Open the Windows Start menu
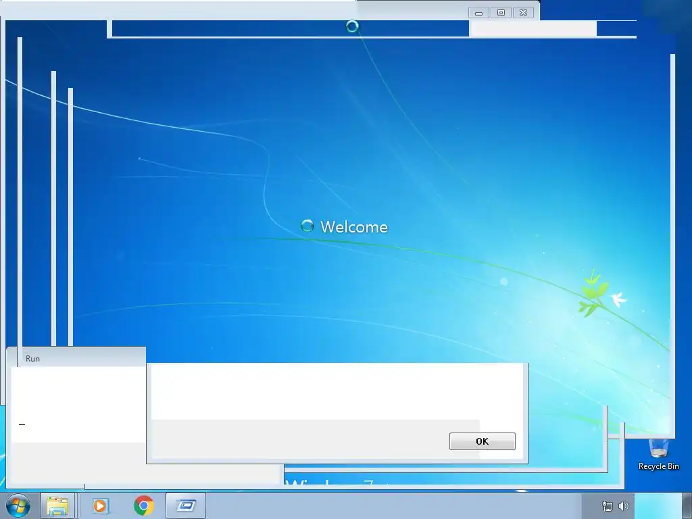The image size is (692, 519). click(x=18, y=505)
